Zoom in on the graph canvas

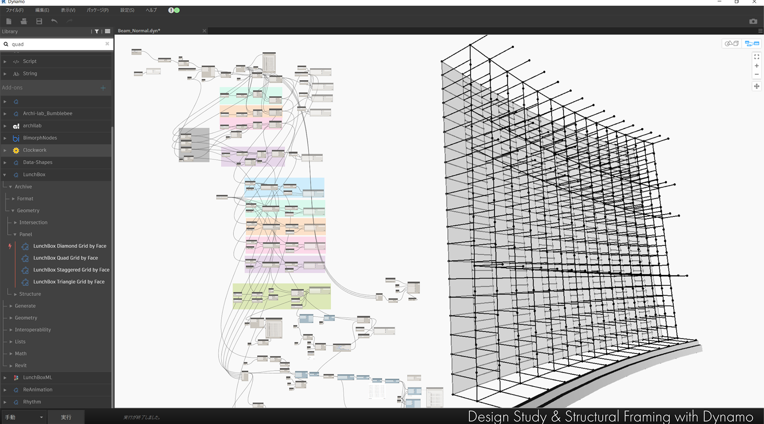pyautogui.click(x=756, y=66)
